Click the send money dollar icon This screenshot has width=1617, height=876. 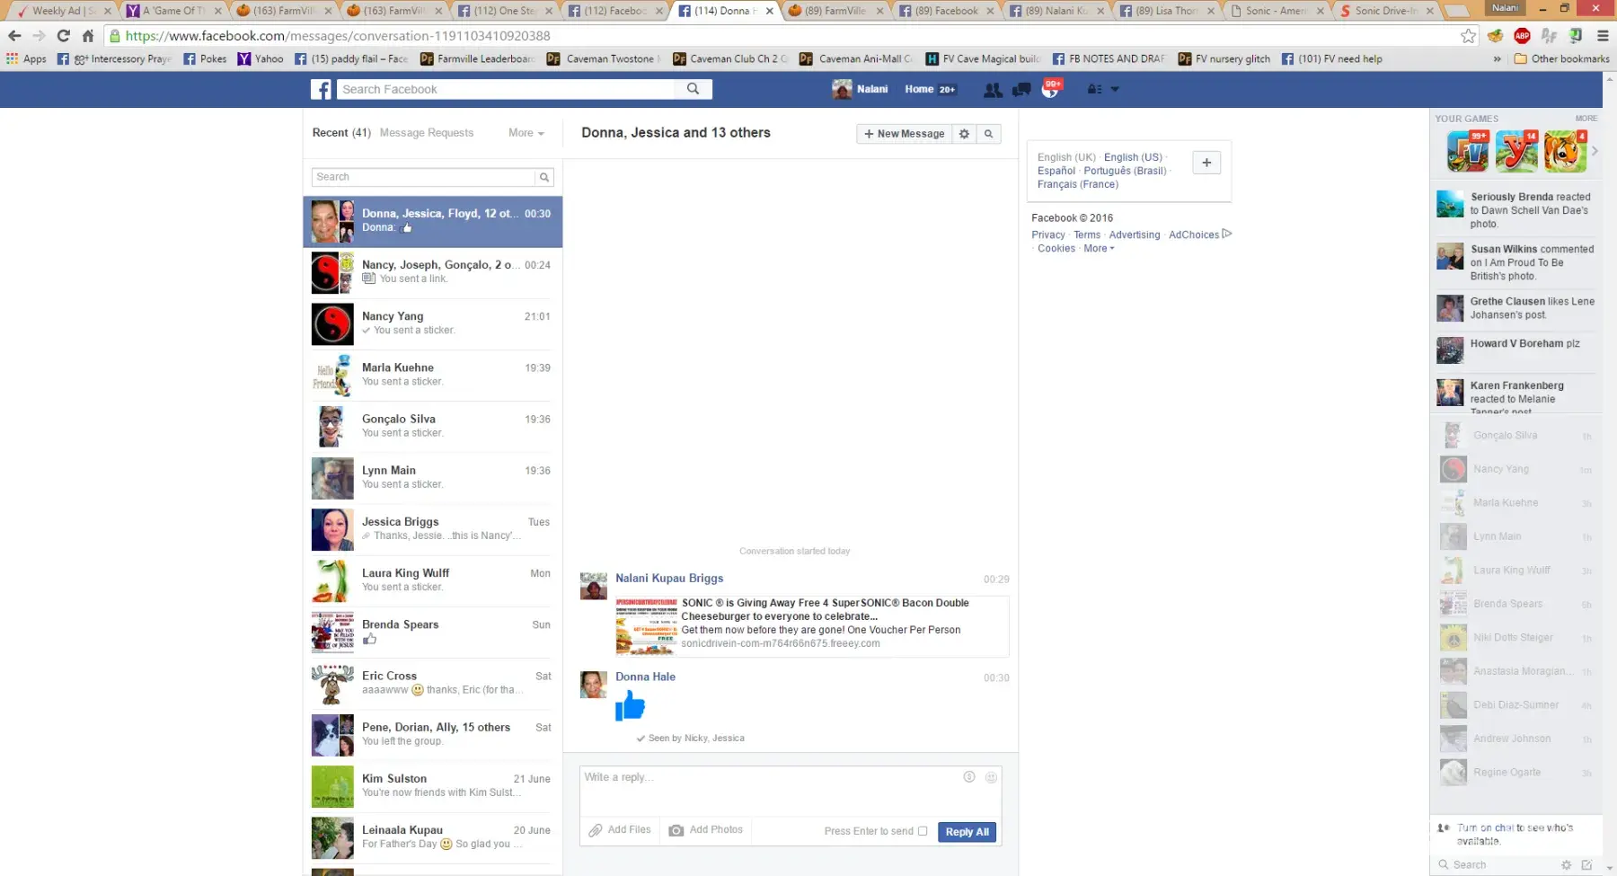point(968,777)
